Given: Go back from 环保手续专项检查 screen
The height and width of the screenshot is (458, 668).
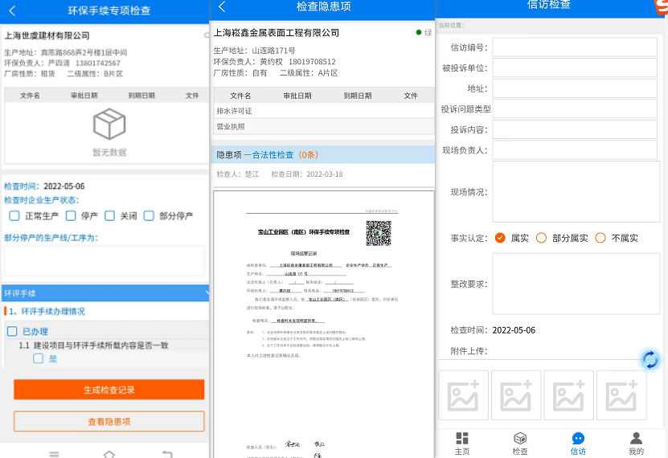Looking at the screenshot, I should (12, 10).
